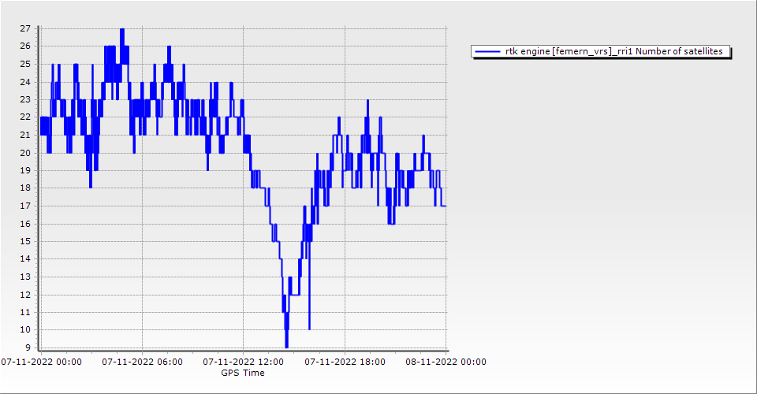
Task: Click the 11 label on the y-axis
Action: point(24,312)
